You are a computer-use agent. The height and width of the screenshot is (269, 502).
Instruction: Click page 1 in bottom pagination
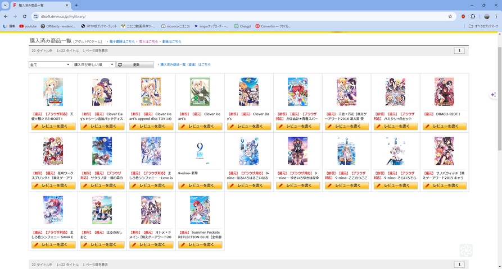tap(459, 264)
